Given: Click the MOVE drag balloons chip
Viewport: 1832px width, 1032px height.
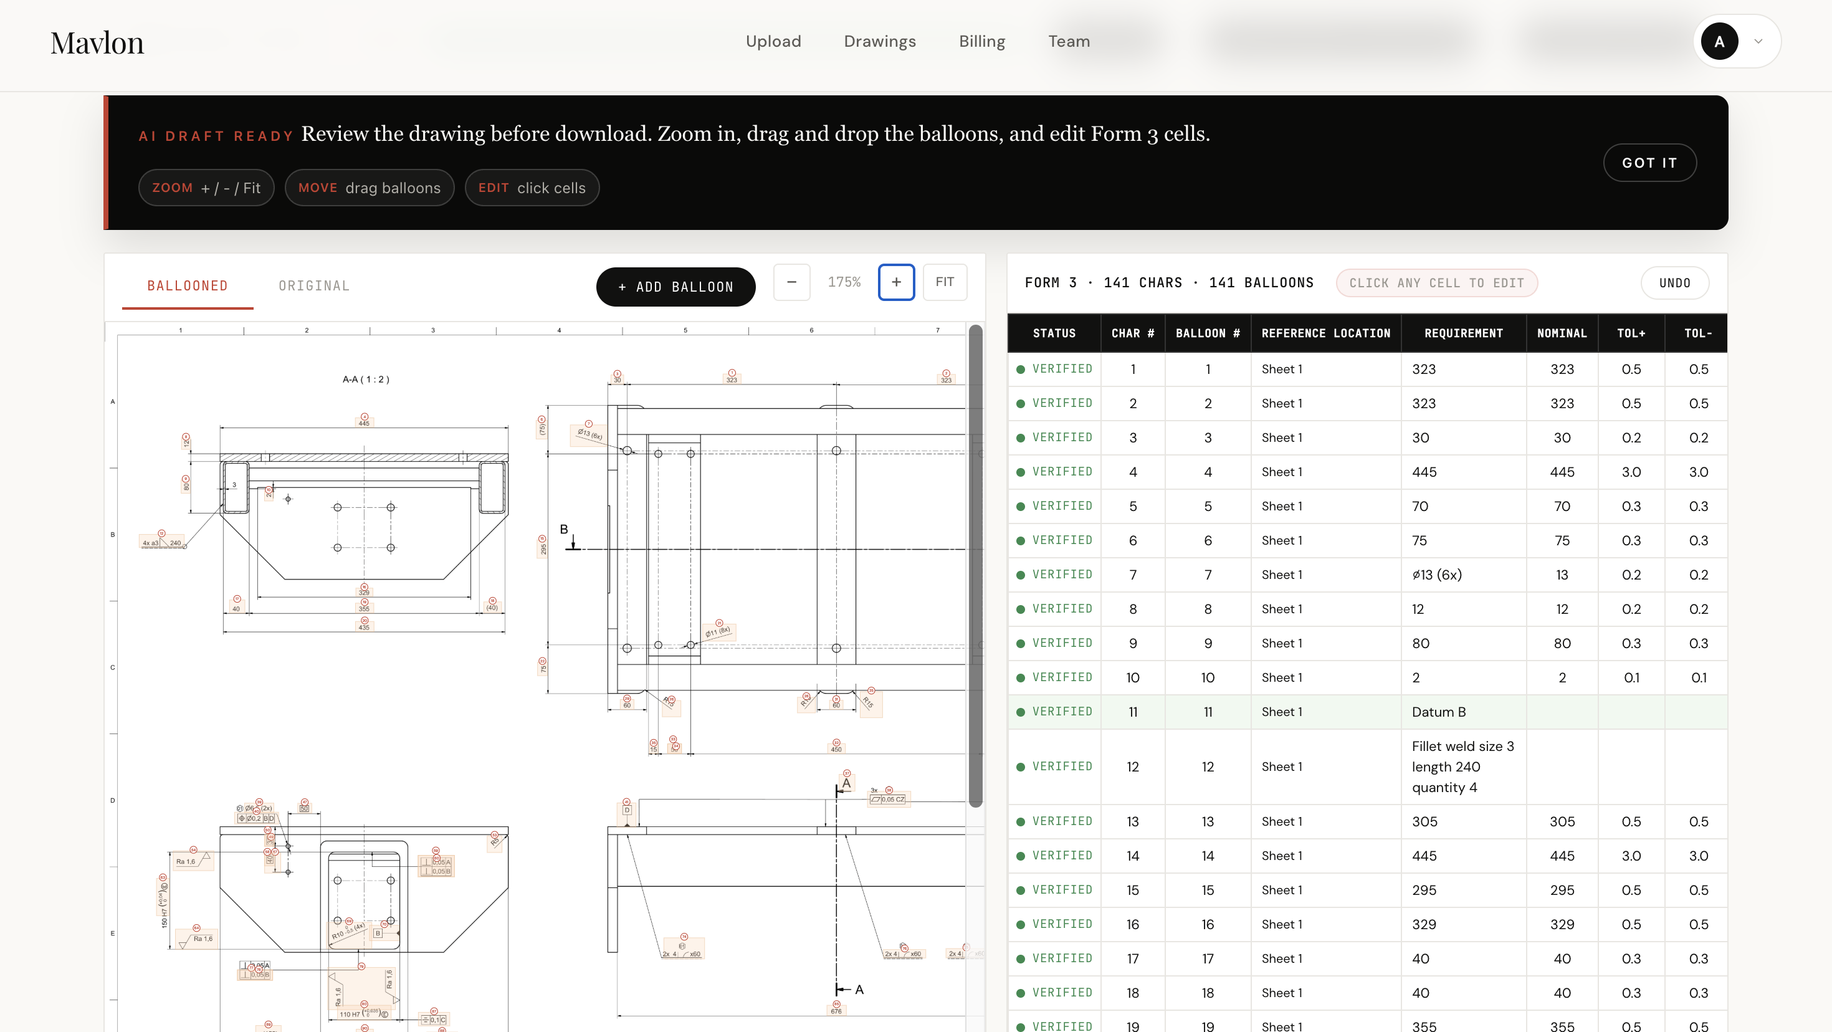Looking at the screenshot, I should (369, 188).
